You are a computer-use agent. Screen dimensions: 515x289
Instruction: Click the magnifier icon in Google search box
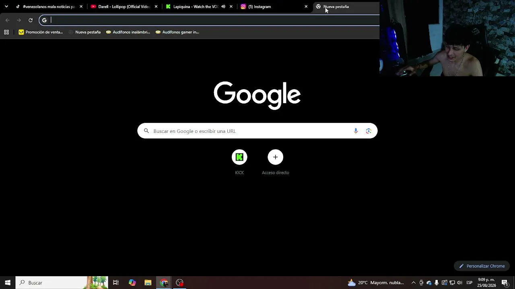pyautogui.click(x=146, y=131)
